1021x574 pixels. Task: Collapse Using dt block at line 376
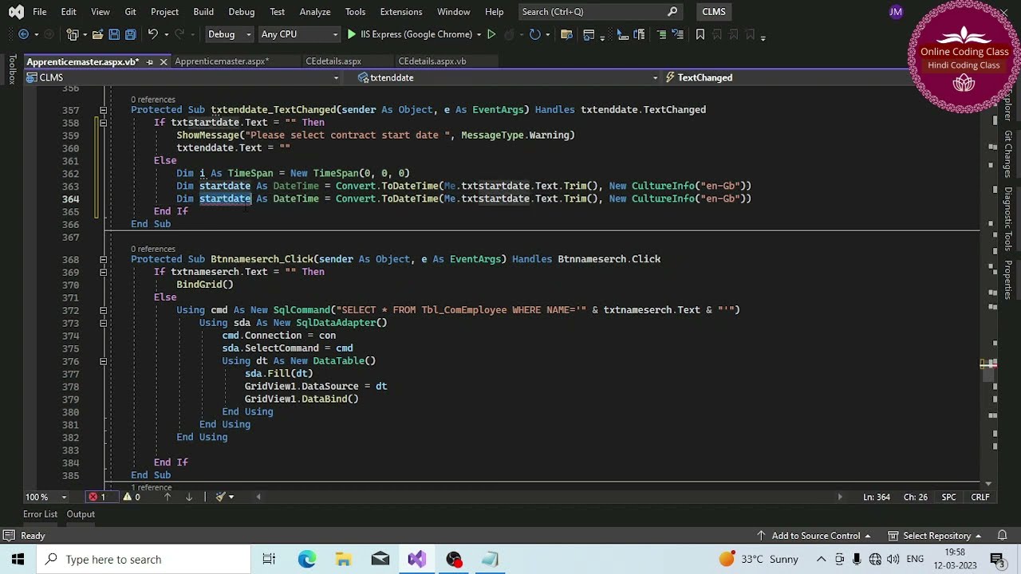coord(103,361)
